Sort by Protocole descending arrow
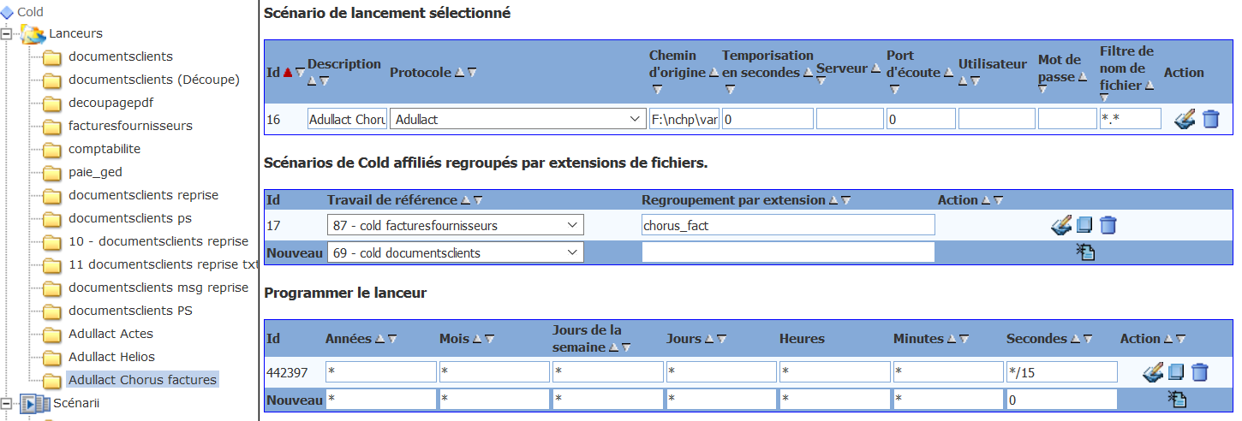Viewport: 1242px width, 421px height. click(x=472, y=73)
